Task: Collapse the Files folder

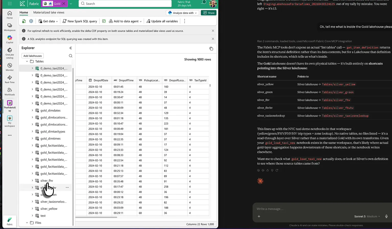Action: click(27, 223)
